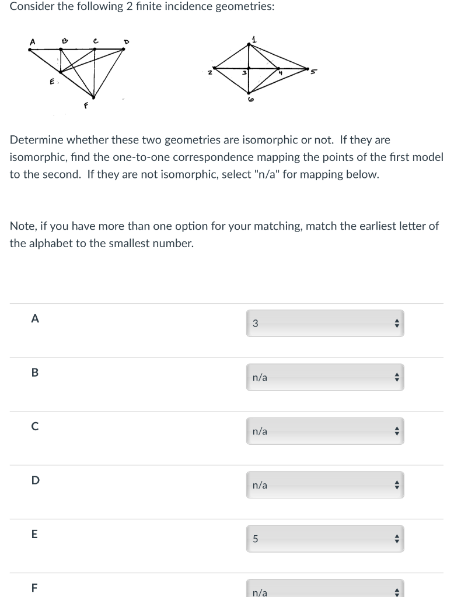Click the up arrow on the C dropdown
454x597 pixels.
396,429
